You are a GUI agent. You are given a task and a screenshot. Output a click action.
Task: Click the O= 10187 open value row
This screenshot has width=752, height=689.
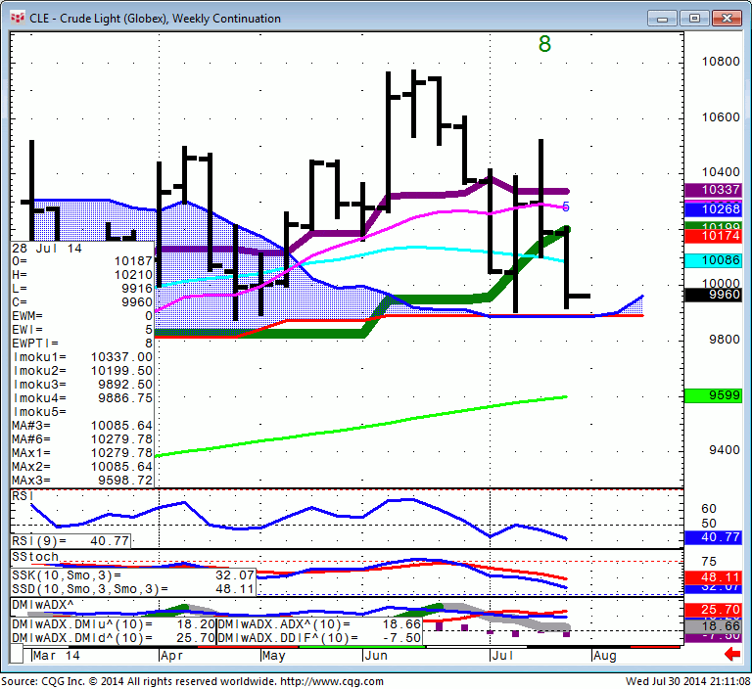[82, 261]
